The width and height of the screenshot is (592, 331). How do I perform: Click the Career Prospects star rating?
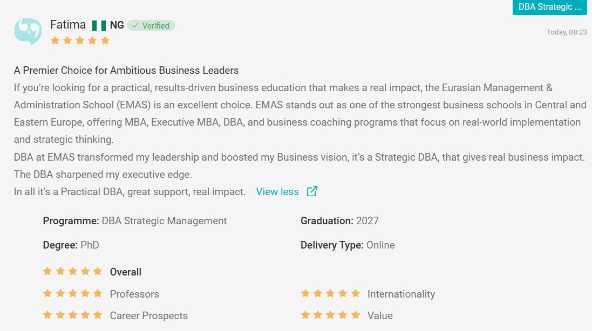pyautogui.click(x=72, y=315)
